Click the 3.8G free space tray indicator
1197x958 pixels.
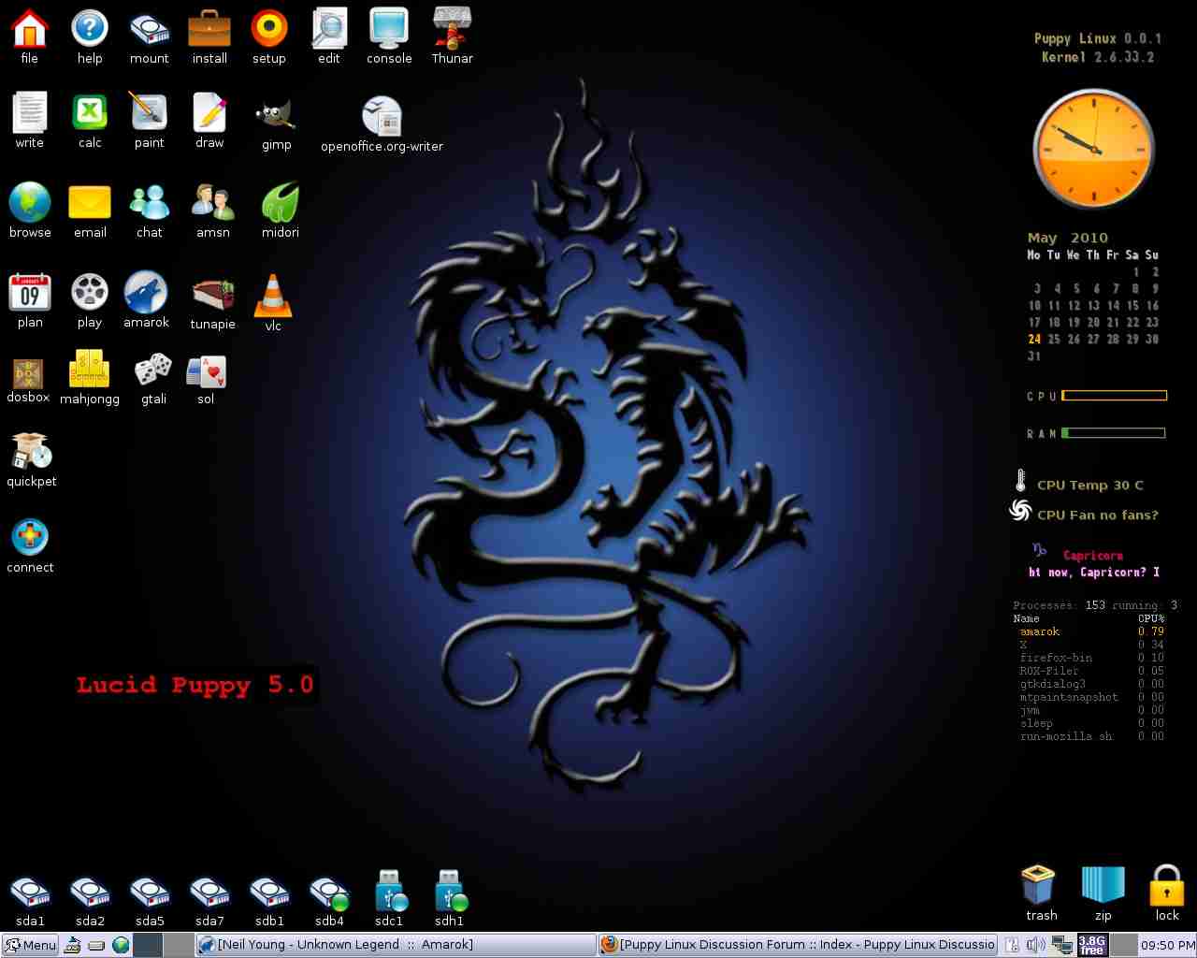click(1092, 945)
